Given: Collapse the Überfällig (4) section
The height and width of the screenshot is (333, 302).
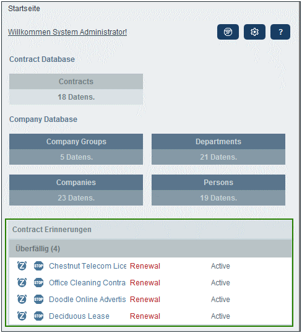Looking at the screenshot, I should click(150, 248).
